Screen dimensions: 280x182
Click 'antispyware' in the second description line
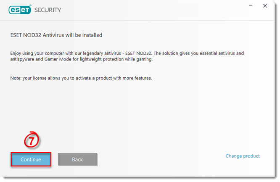[22, 59]
